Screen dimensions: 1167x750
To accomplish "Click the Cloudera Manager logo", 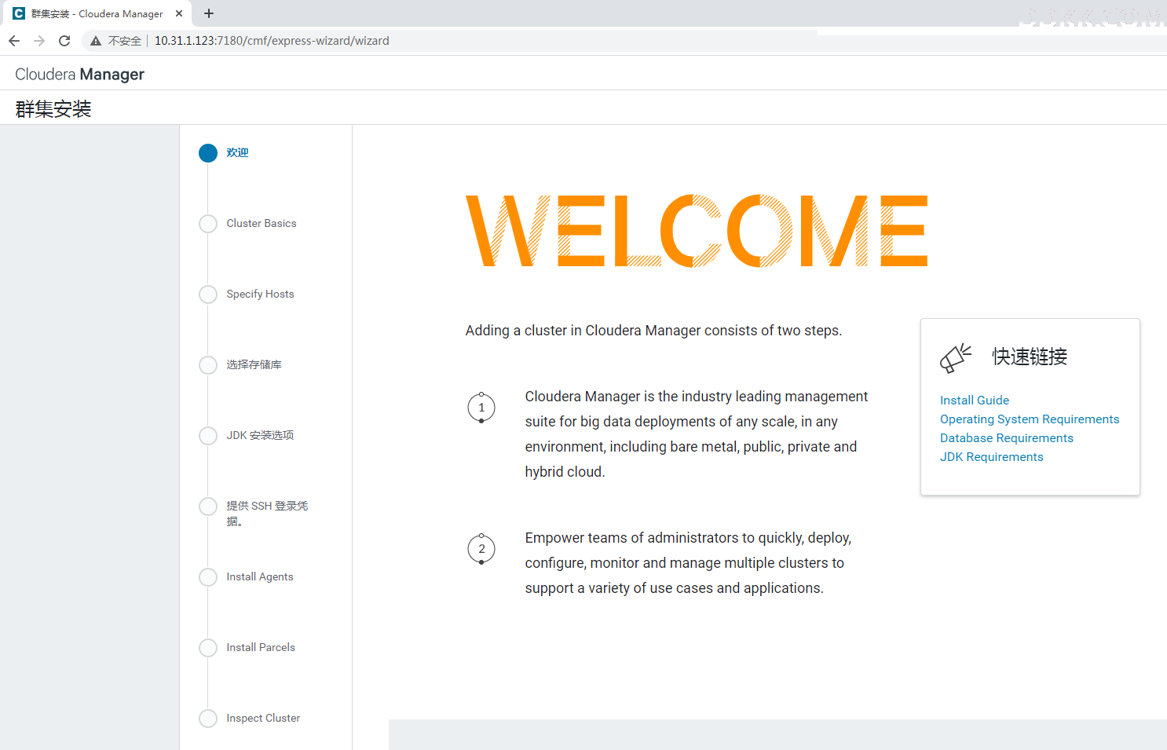I will 80,75.
